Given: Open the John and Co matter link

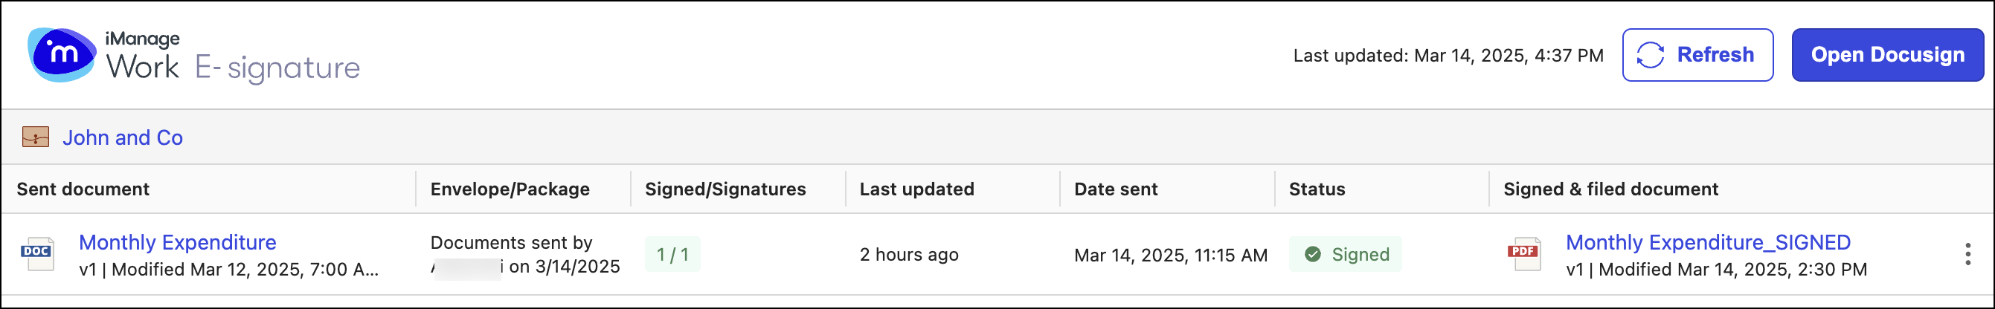Looking at the screenshot, I should coord(123,137).
